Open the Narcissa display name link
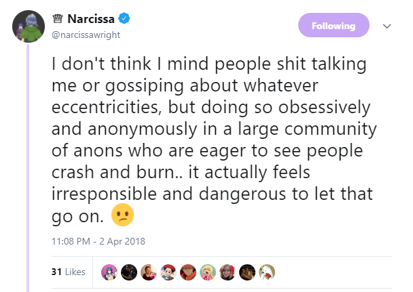This screenshot has width=413, height=292. point(91,19)
